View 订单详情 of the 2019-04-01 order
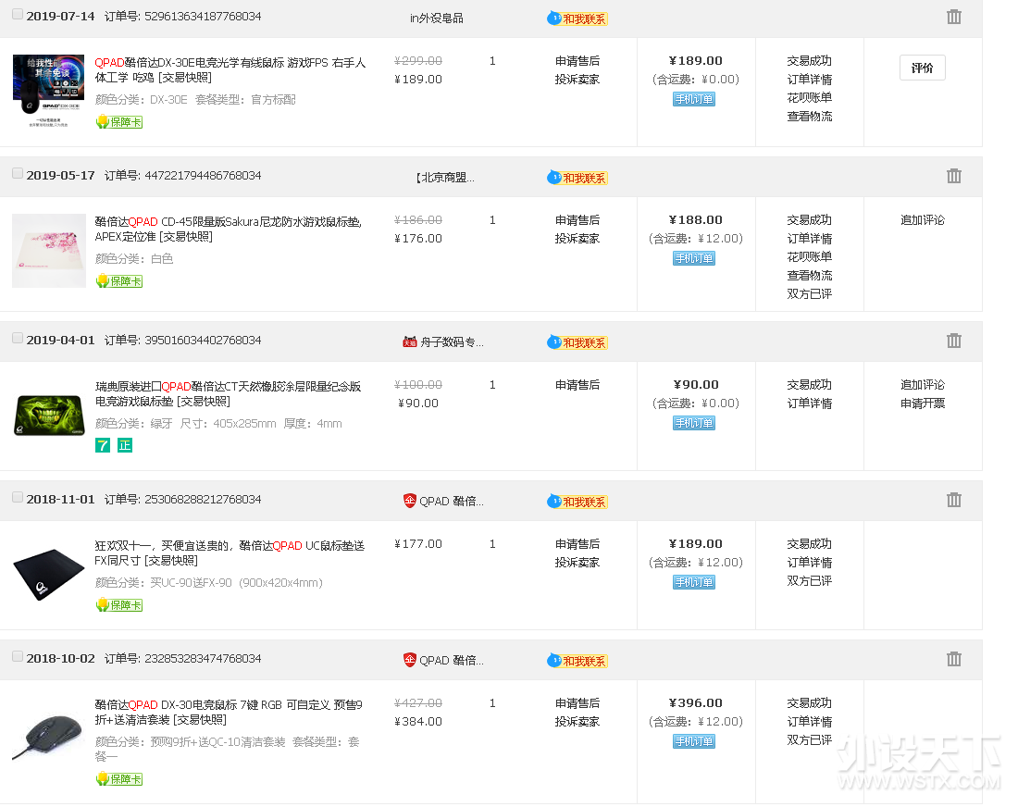Image resolution: width=1018 pixels, height=807 pixels. (810, 403)
